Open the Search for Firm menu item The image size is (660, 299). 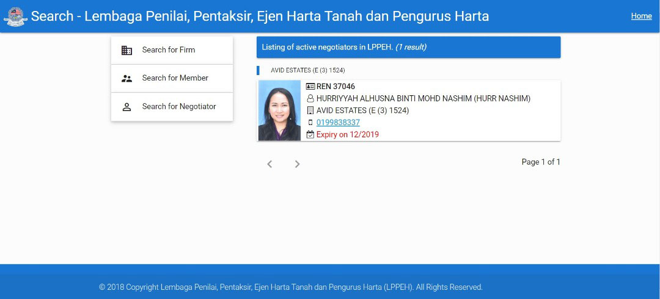[172, 50]
